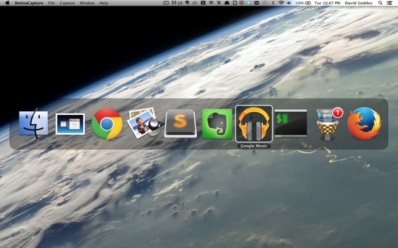The width and height of the screenshot is (398, 248).
Task: Switch to Sublime Text app
Action: click(180, 124)
